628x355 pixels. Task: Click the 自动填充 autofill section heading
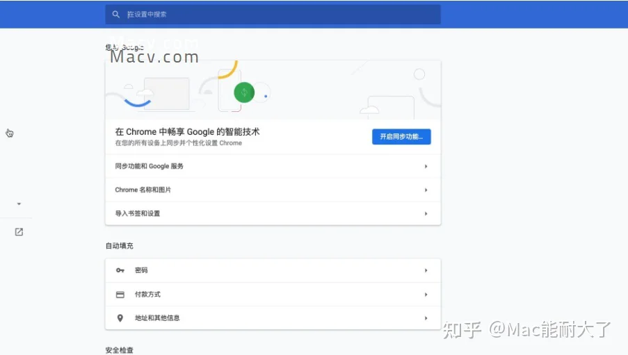[x=120, y=246]
